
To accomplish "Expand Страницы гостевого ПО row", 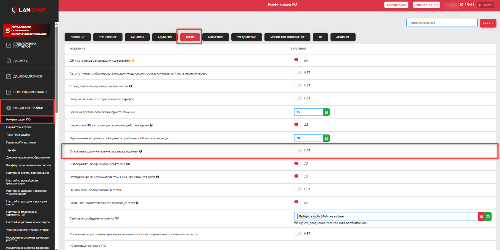I will [x=70, y=246].
